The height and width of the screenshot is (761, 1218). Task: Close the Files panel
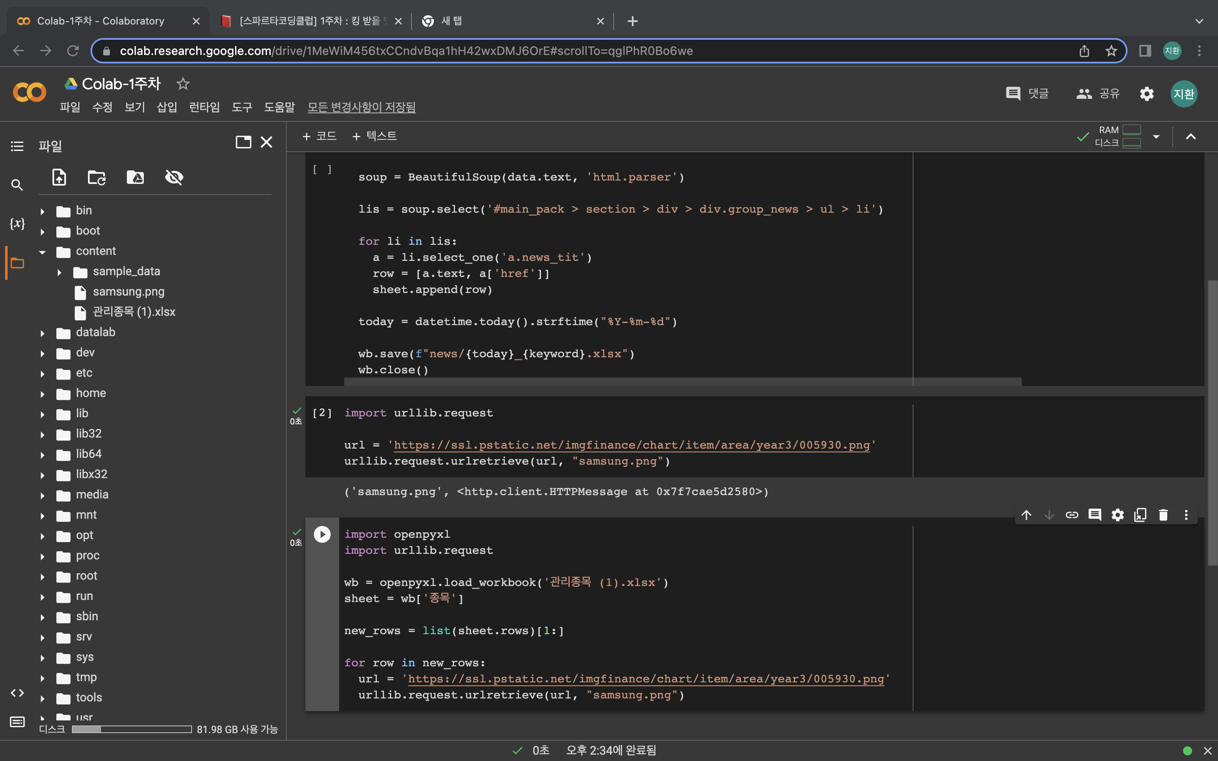[266, 142]
